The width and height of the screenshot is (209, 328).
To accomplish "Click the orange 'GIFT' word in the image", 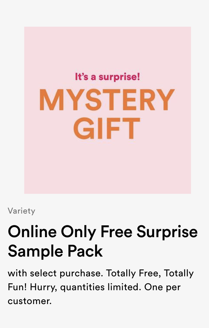I will click(107, 128).
